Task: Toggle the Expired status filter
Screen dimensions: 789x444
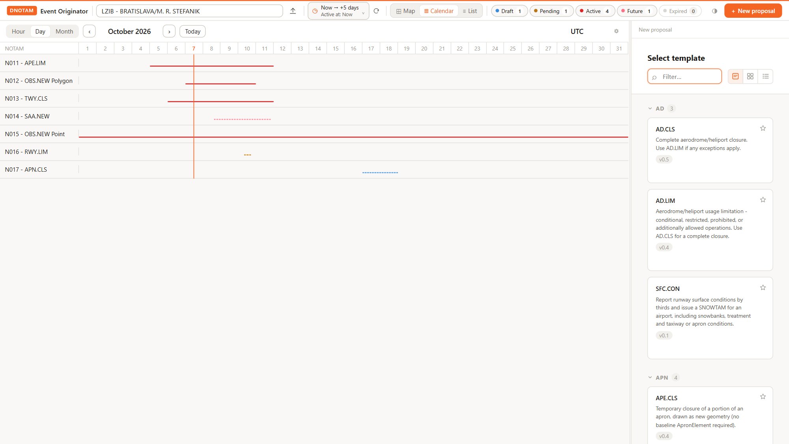Action: coord(680,11)
